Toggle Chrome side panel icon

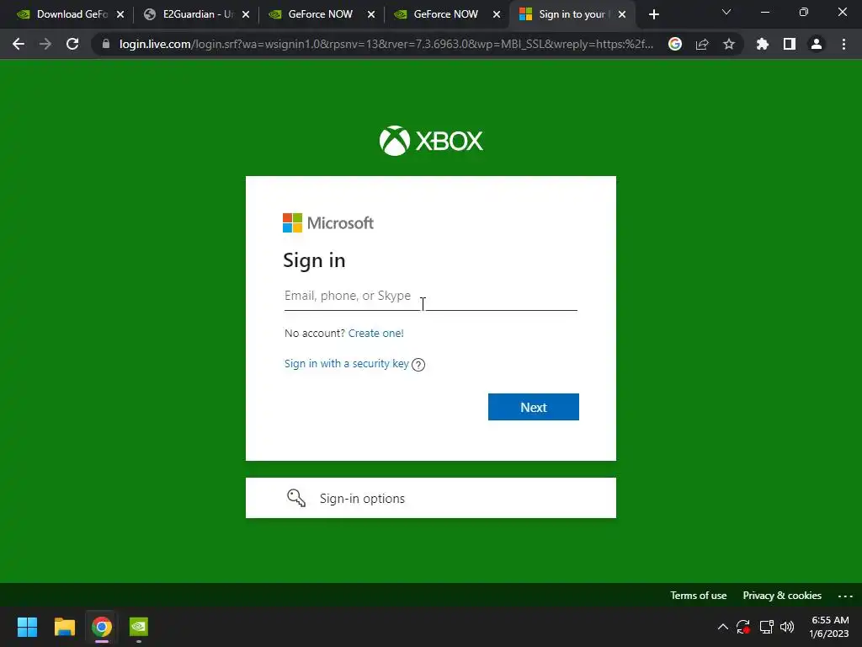pyautogui.click(x=790, y=44)
